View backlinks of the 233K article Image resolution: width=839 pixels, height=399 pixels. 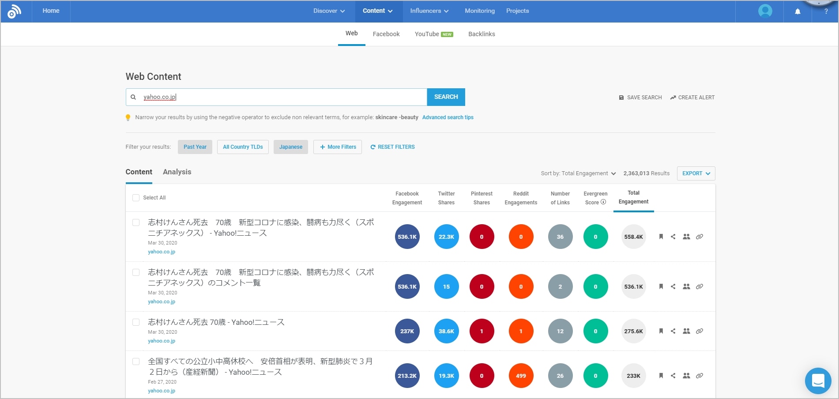[x=700, y=376]
